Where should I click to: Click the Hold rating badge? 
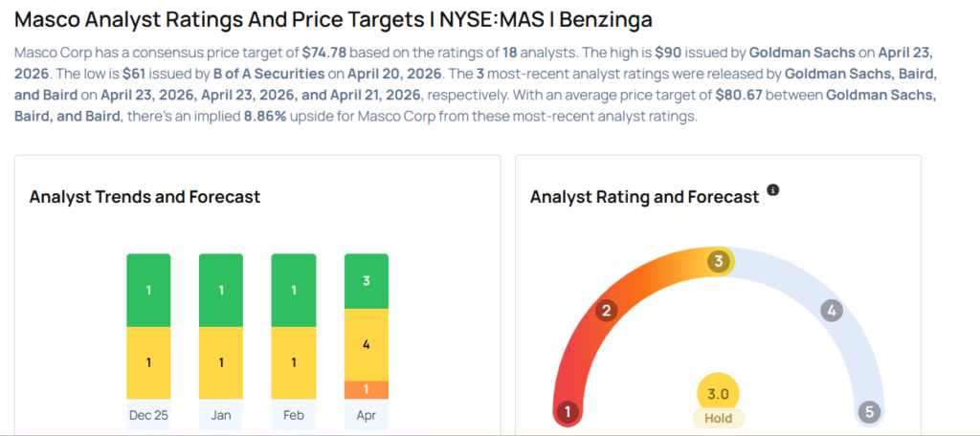tap(719, 418)
